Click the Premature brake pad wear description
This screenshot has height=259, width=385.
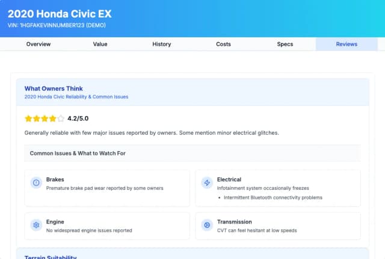point(105,189)
